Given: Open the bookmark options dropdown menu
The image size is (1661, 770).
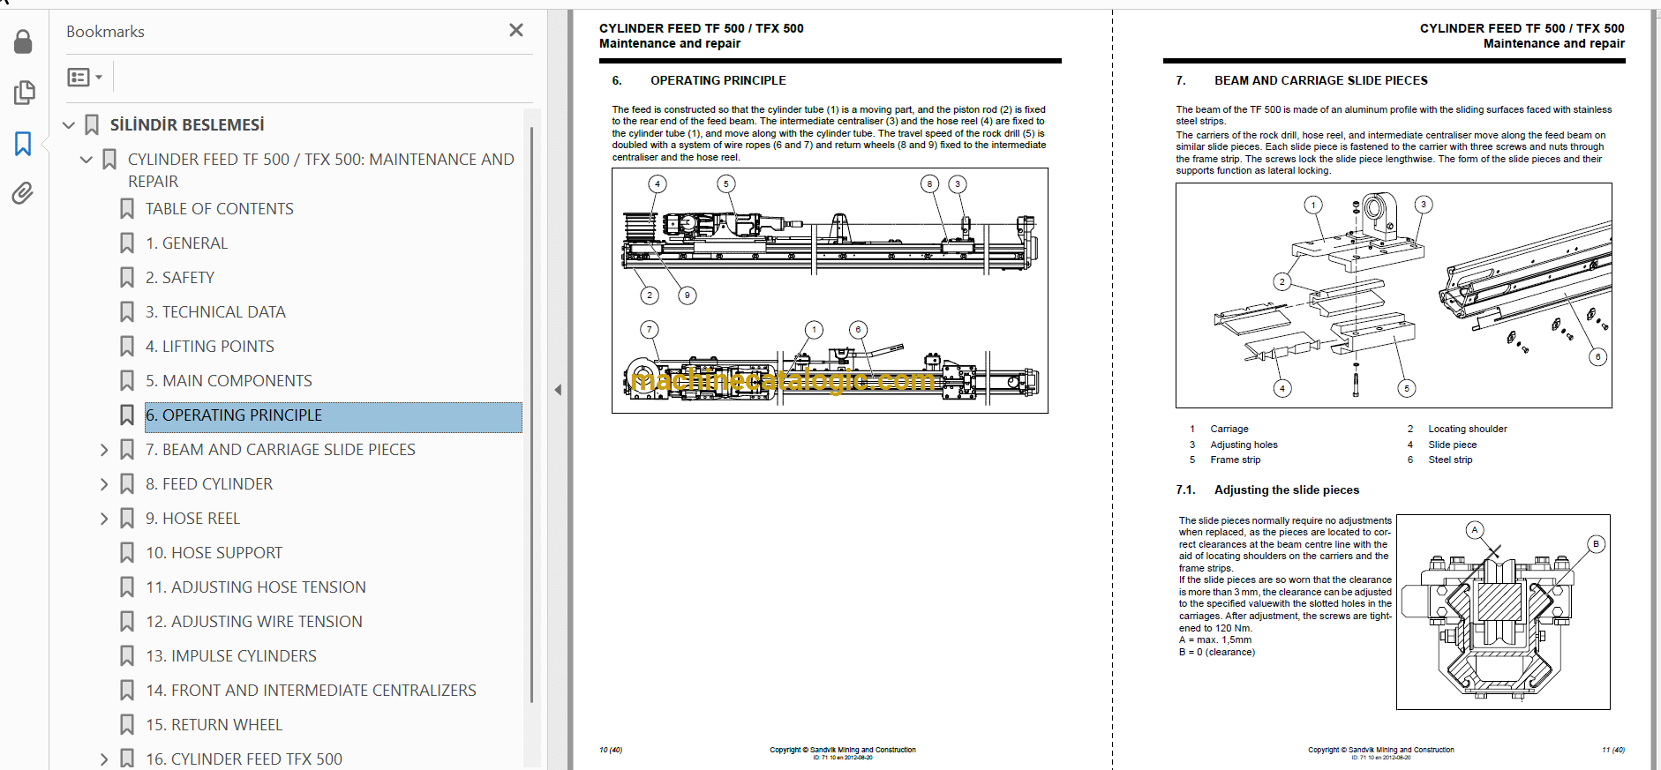Looking at the screenshot, I should click(x=85, y=78).
